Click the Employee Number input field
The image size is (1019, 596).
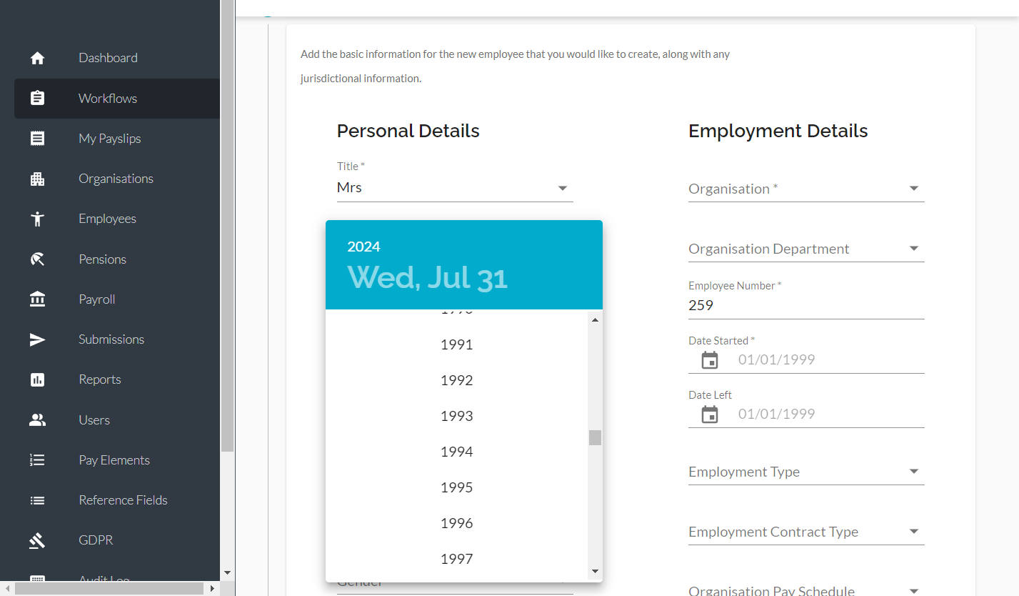(806, 305)
